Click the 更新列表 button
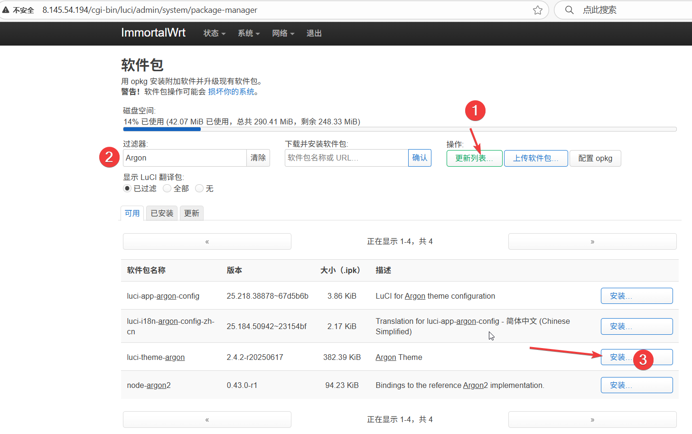Image resolution: width=692 pixels, height=434 pixels. click(x=474, y=158)
